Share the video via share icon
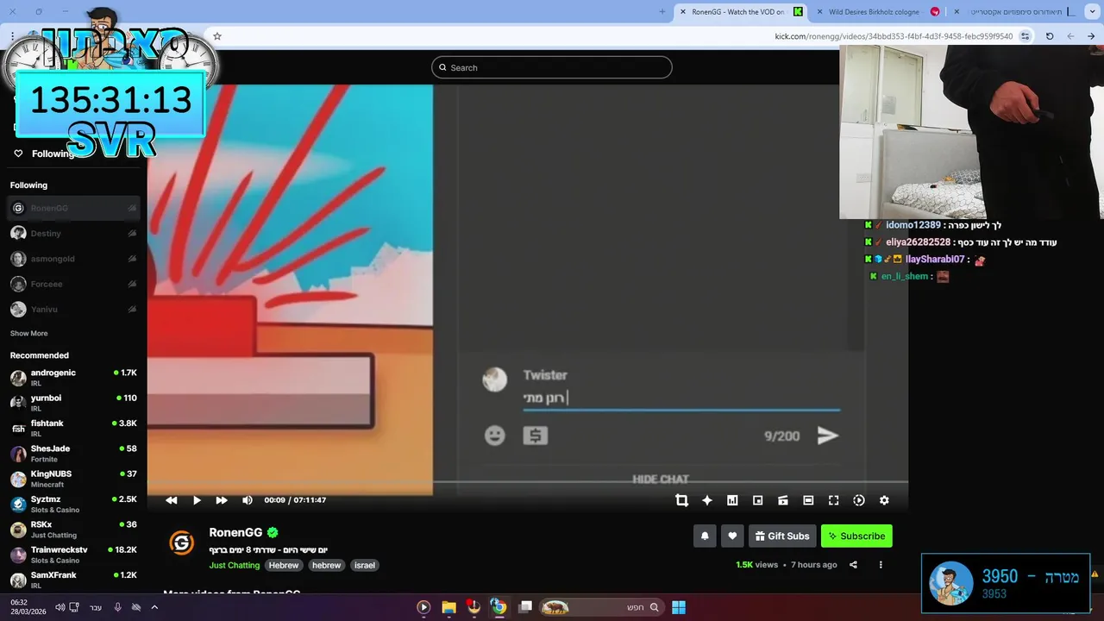1104x621 pixels. click(x=853, y=565)
